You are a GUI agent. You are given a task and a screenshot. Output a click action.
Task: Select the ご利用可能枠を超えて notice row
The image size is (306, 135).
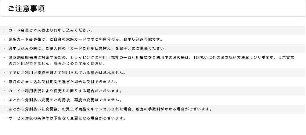(x=153, y=73)
